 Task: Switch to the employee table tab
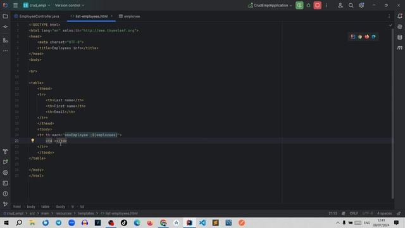pyautogui.click(x=129, y=16)
